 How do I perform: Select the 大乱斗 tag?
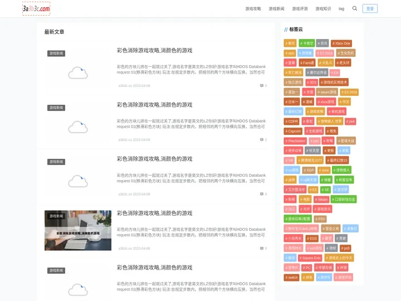point(325,62)
